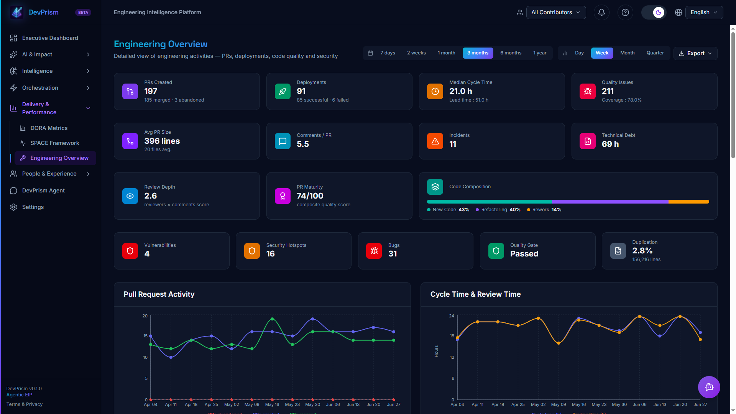Open DORA Metrics page
Image resolution: width=736 pixels, height=414 pixels.
point(55,128)
